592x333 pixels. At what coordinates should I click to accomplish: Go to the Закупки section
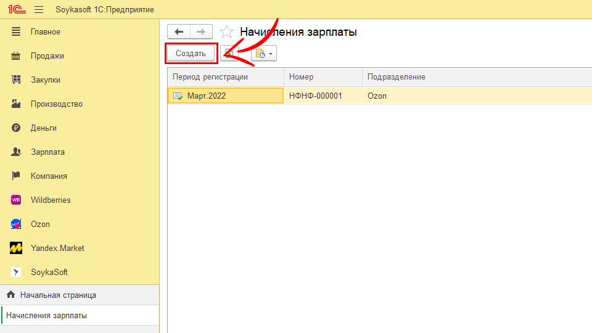46,80
